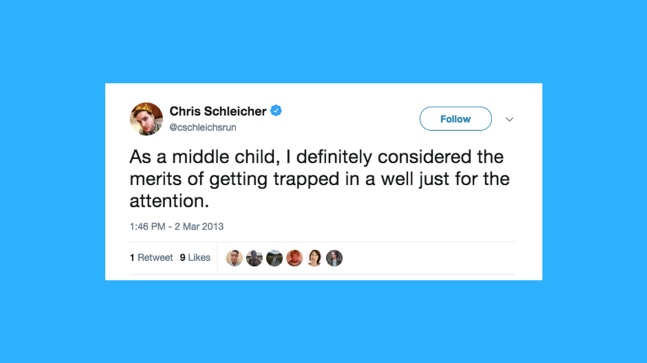Open liker avatar showing road through field
The width and height of the screenshot is (647, 363).
click(x=274, y=258)
